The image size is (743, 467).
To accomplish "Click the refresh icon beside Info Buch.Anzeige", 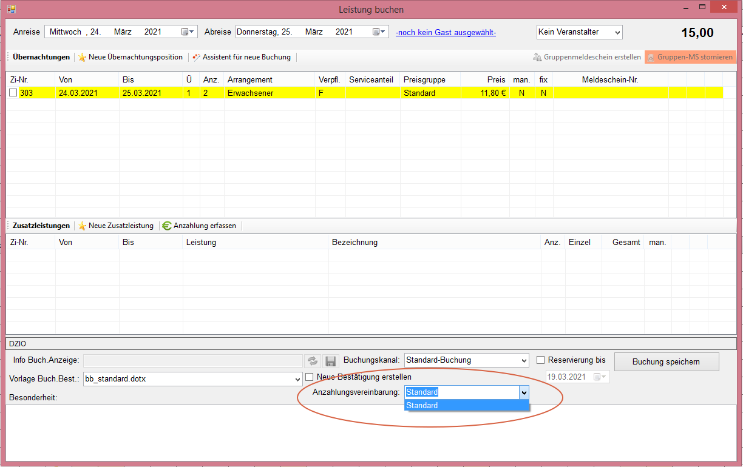I will tap(312, 361).
